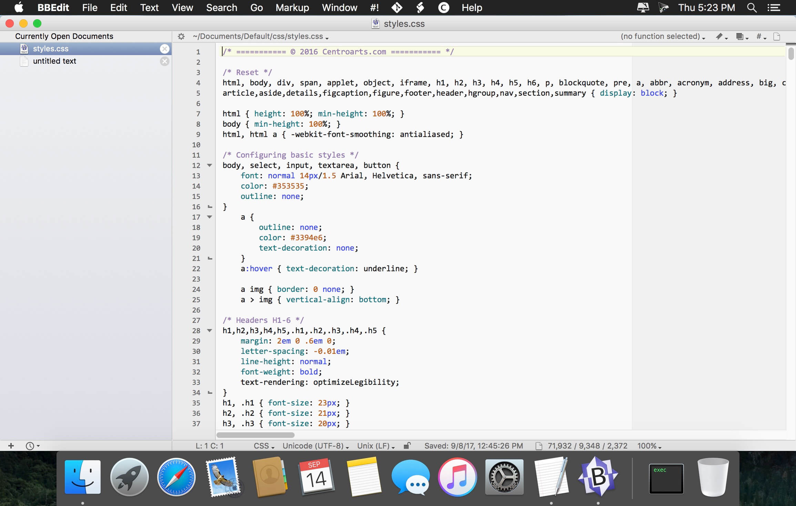
Task: Collapse the code fold at line 12
Action: coord(210,166)
